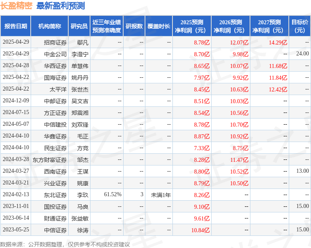
Task: Click researcher name 鄢凡
Action: click(x=83, y=42)
